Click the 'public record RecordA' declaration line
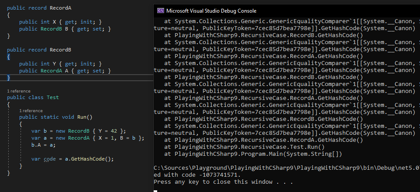420x192 pixels. (39, 8)
